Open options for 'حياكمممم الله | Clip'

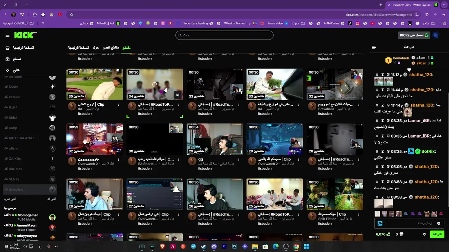(359, 214)
